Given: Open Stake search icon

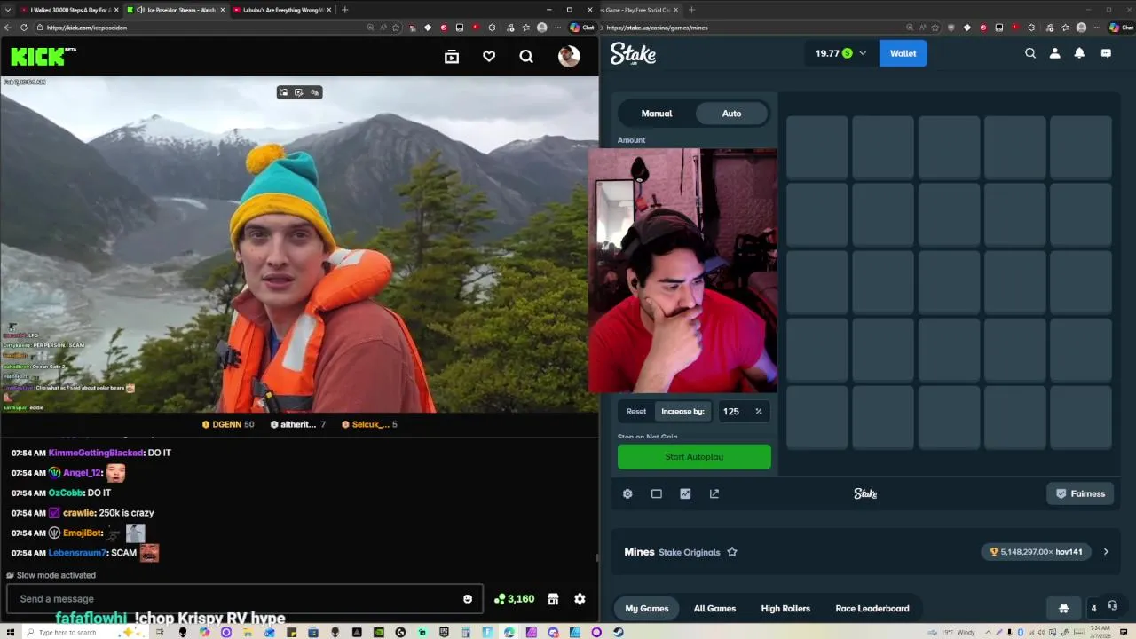Looking at the screenshot, I should point(1030,53).
